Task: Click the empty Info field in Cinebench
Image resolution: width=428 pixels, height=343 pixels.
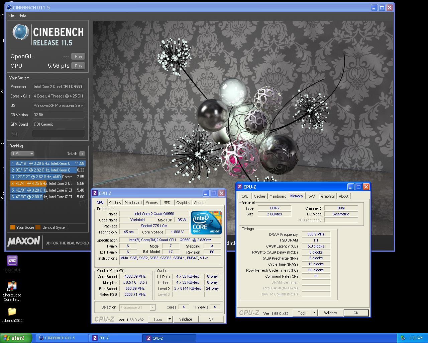Action: tap(59, 134)
